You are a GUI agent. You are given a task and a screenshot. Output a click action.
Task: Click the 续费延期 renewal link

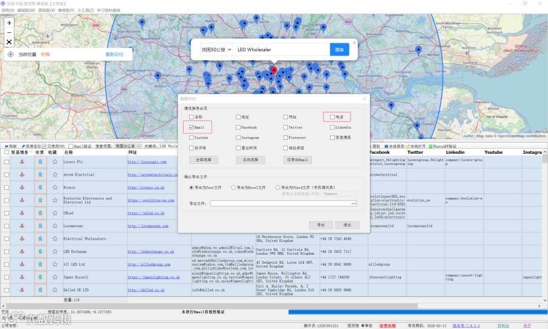(388, 326)
